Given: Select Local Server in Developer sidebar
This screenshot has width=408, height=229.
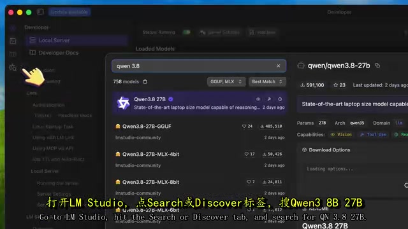Looking at the screenshot, I should (x=76, y=40).
